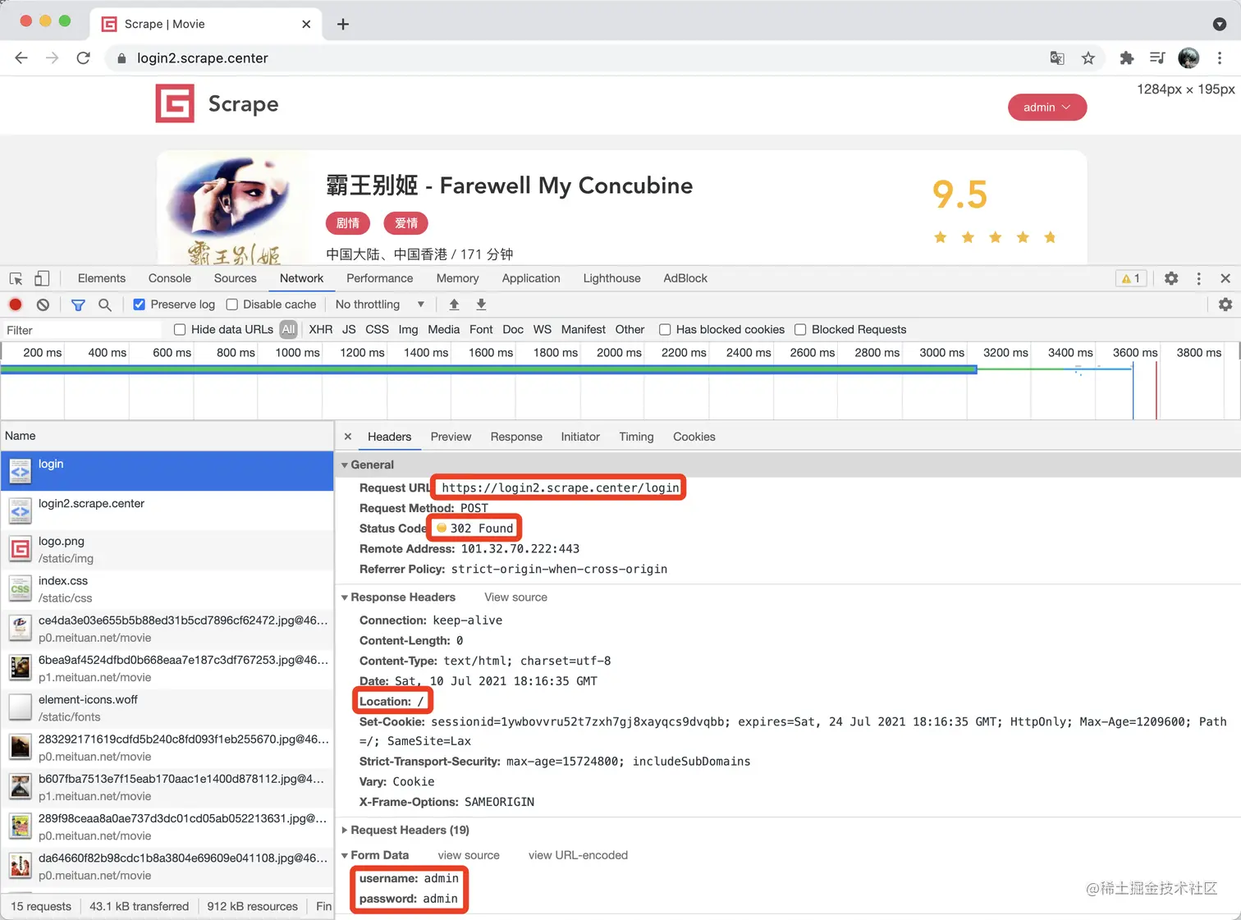Image resolution: width=1241 pixels, height=920 pixels.
Task: Open the Chrome three-dot menu
Action: (1220, 58)
